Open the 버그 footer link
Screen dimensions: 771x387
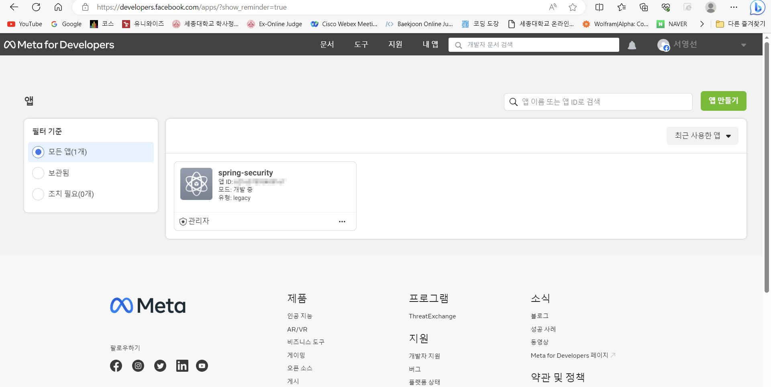tap(415, 369)
